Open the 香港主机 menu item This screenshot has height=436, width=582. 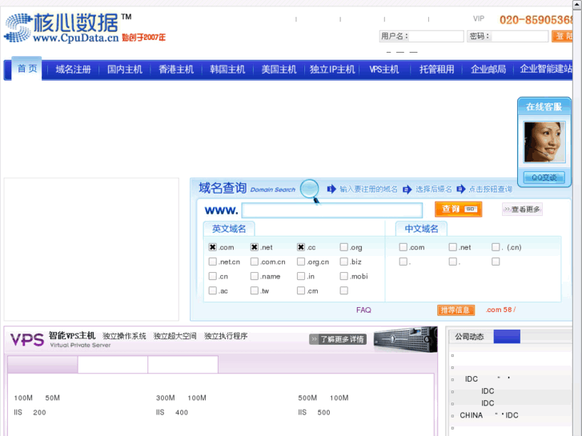tap(176, 70)
